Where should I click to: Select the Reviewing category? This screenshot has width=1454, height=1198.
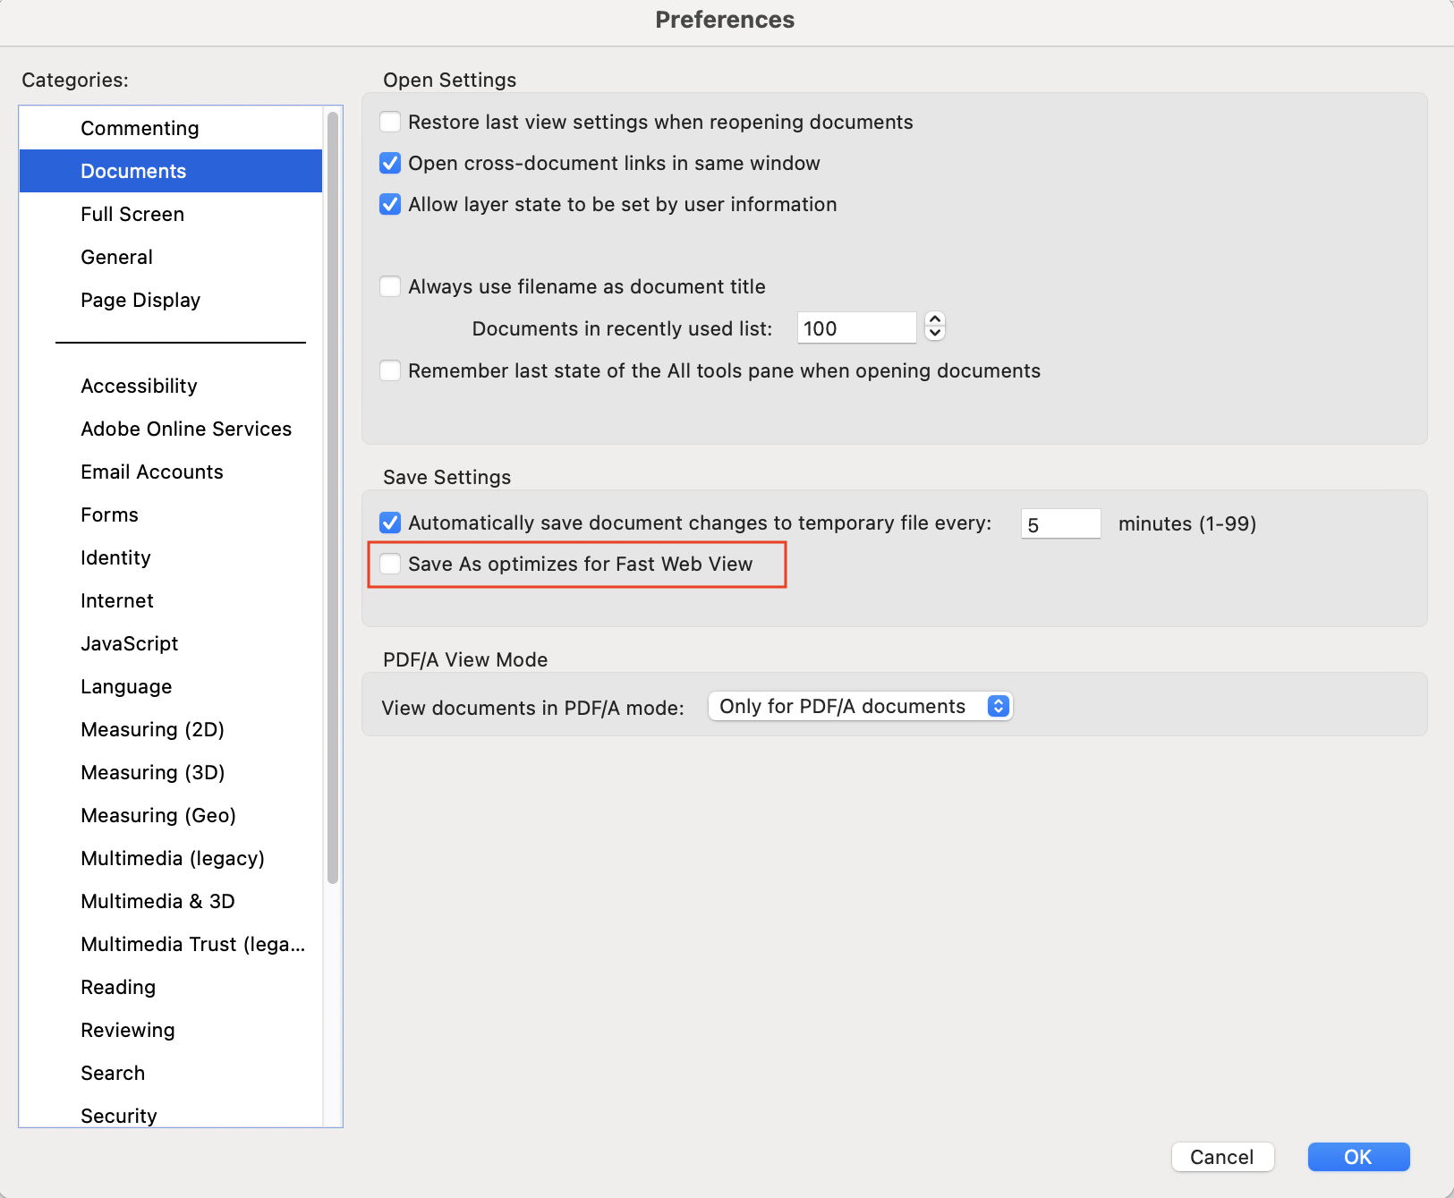pyautogui.click(x=127, y=1030)
